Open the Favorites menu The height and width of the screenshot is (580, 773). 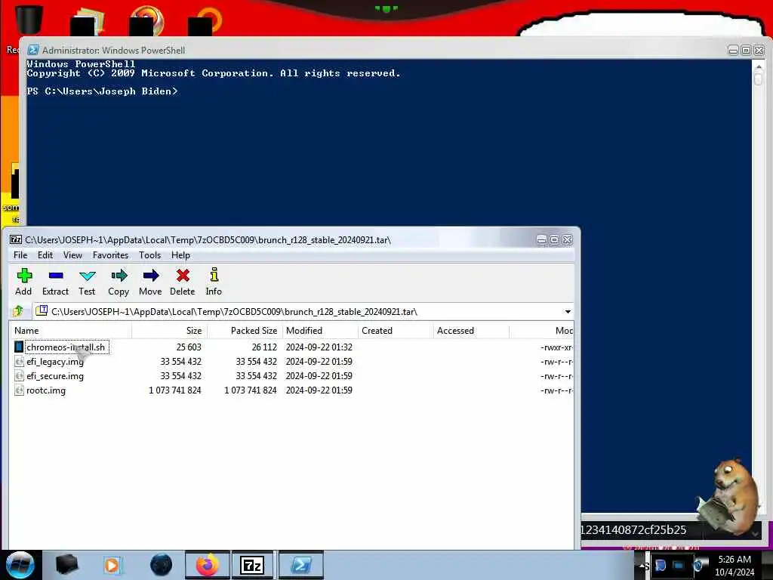click(x=110, y=255)
